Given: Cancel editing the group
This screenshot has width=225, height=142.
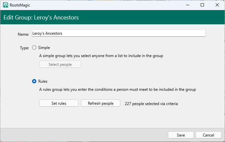Looking at the screenshot, I should [x=208, y=135].
